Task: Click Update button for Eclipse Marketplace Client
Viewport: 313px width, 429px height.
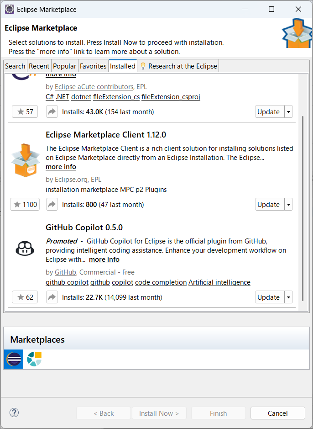Action: (270, 204)
